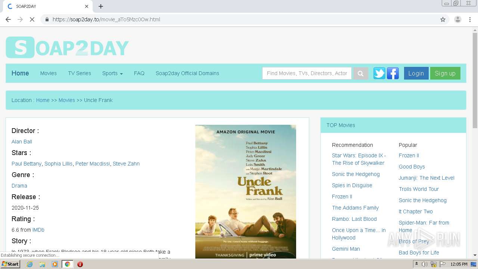Click the Uncle Frank movie poster
Image resolution: width=478 pixels, height=269 pixels.
246,192
